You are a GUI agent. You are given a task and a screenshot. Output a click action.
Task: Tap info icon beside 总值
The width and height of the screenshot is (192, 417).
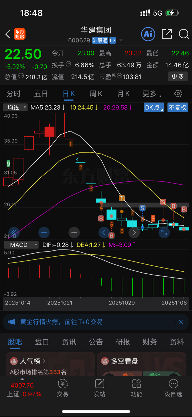tap(21, 76)
